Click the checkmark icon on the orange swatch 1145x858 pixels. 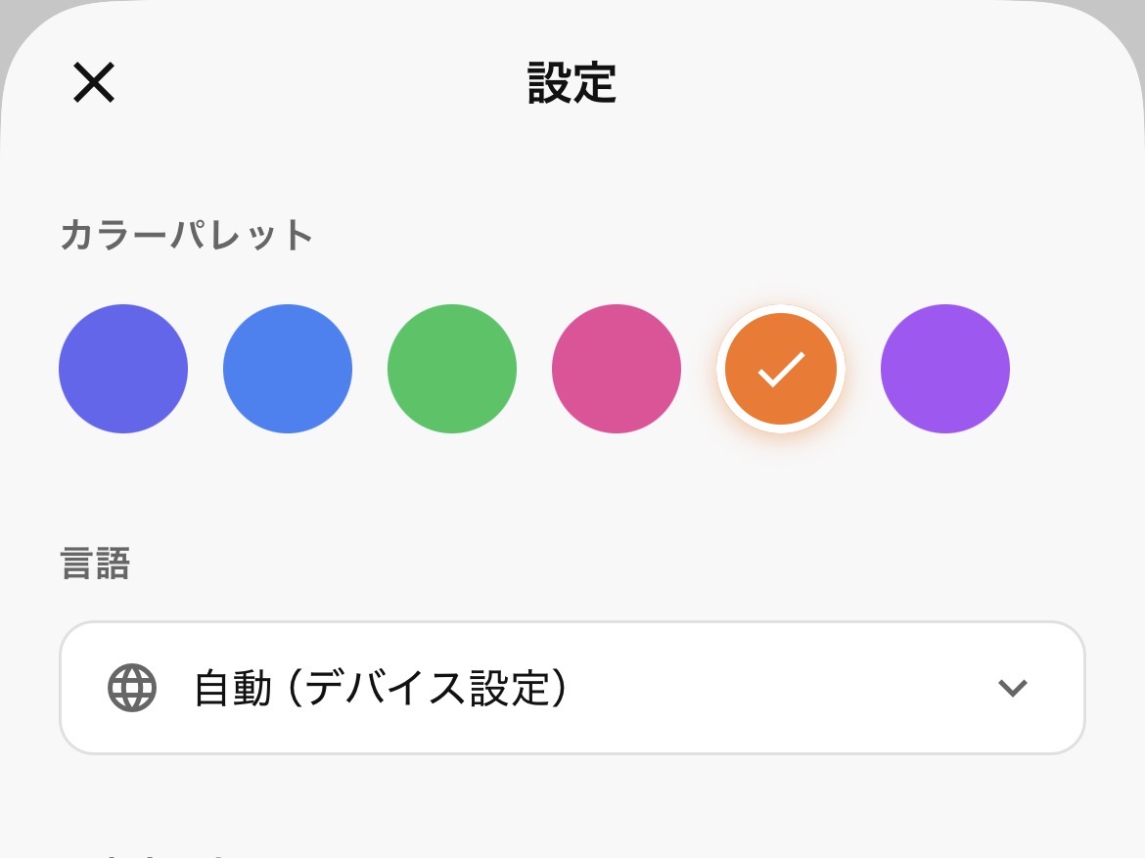click(780, 369)
